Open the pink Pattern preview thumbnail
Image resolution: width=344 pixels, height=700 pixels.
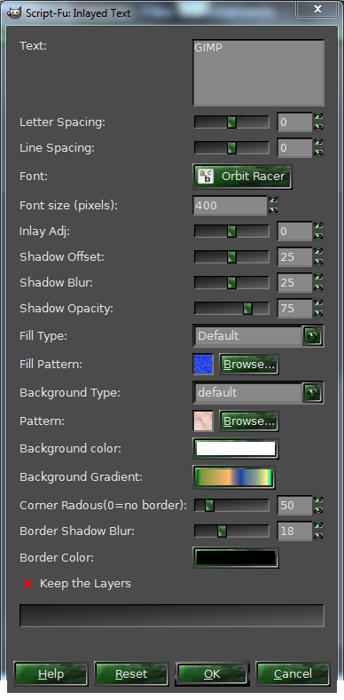(203, 421)
